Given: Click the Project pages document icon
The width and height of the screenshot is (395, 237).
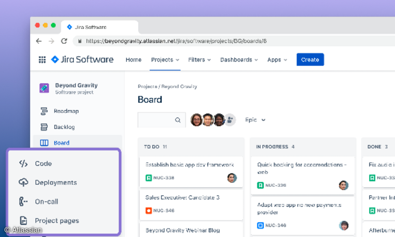Looking at the screenshot, I should click(x=23, y=221).
